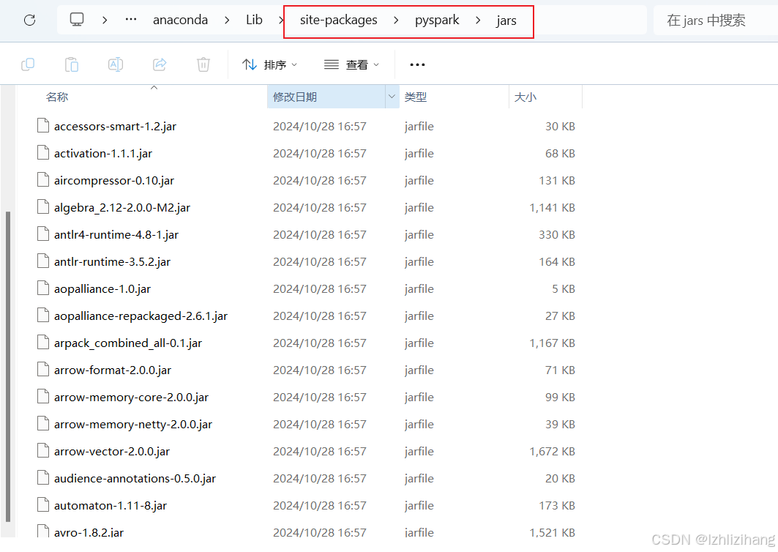Navigate to site-packages via the breadcrumb
The height and width of the screenshot is (552, 778).
coord(338,20)
